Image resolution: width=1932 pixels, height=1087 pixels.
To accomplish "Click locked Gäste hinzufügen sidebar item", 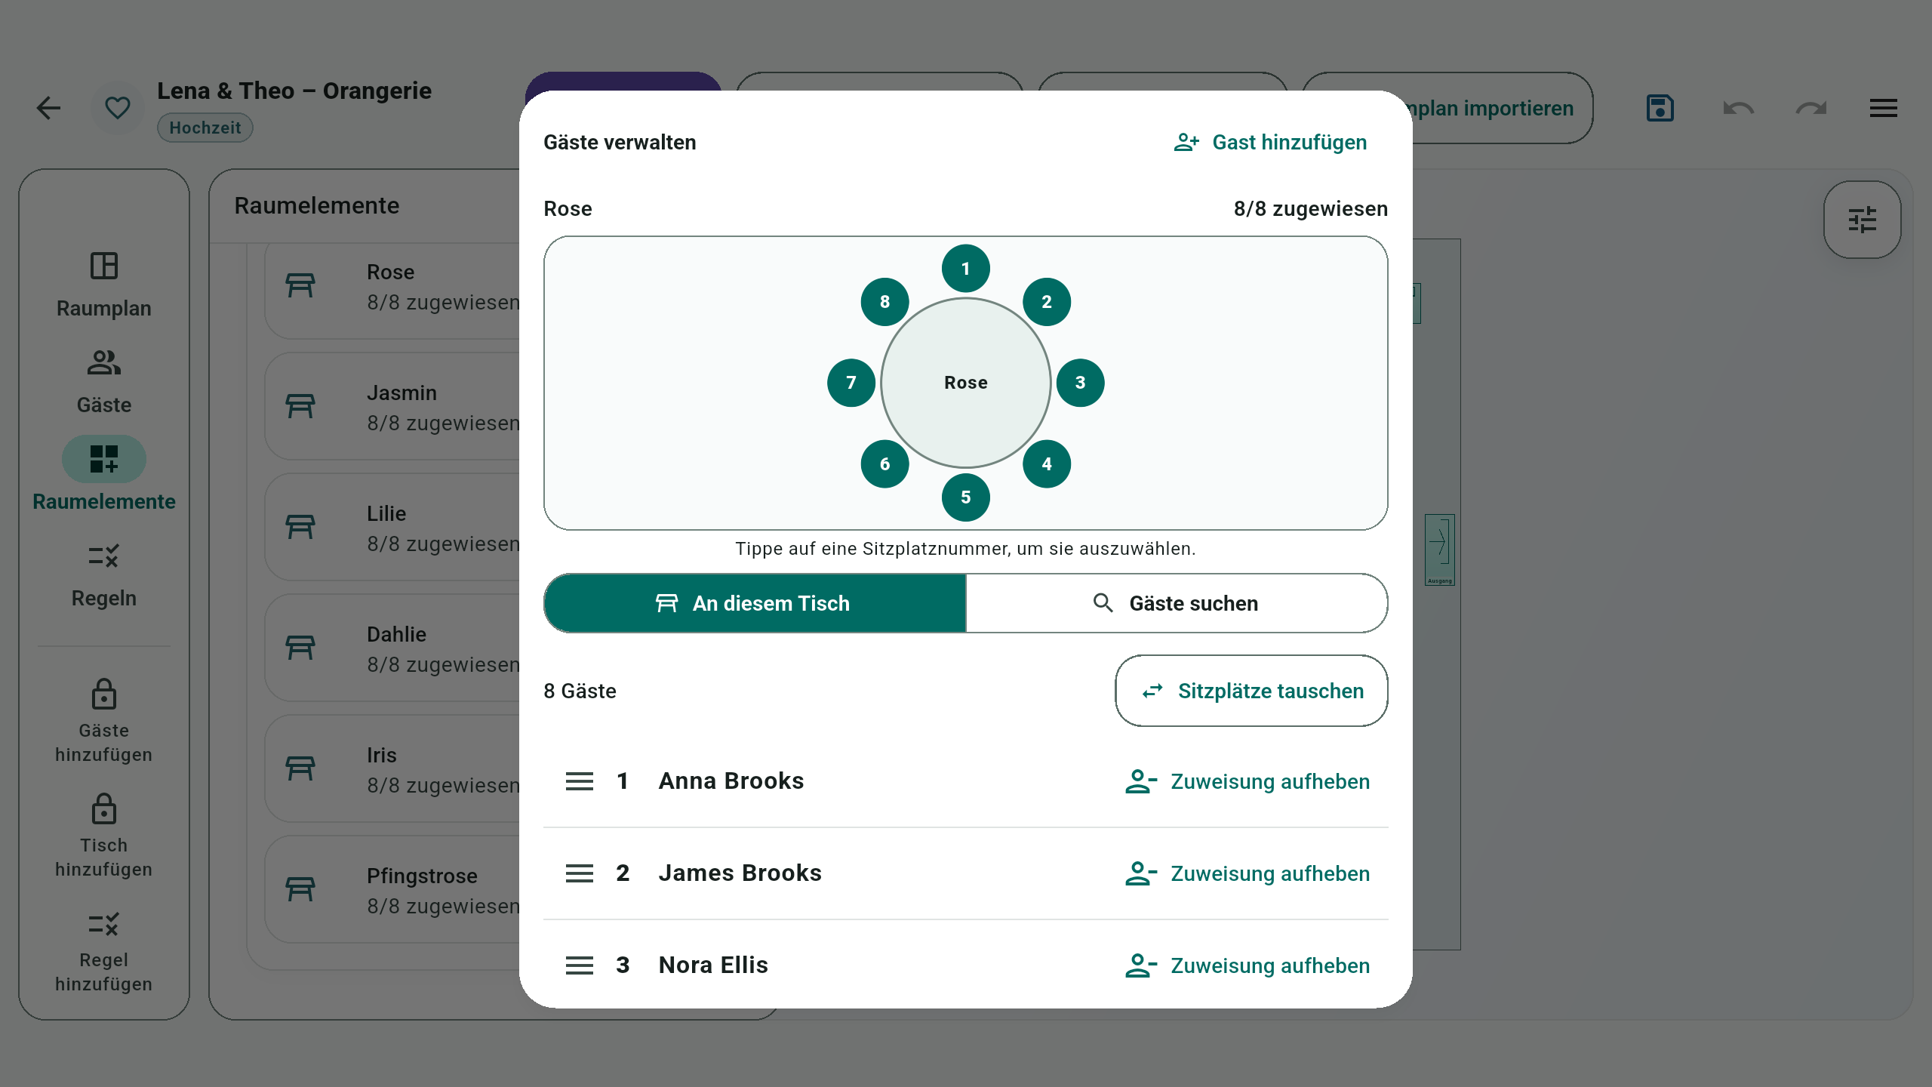I will [104, 722].
